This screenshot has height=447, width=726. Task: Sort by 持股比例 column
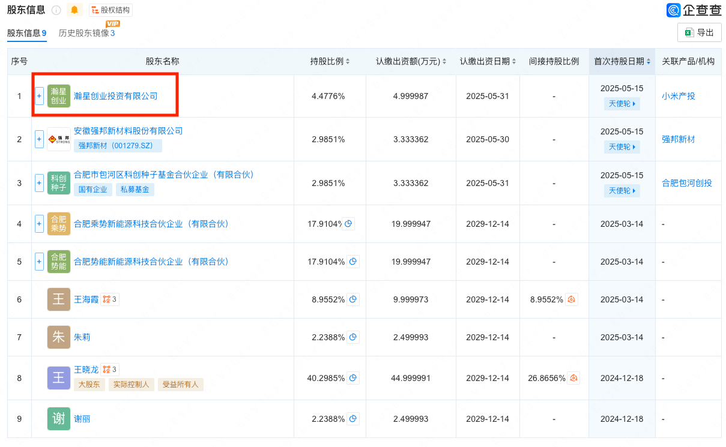click(x=348, y=62)
